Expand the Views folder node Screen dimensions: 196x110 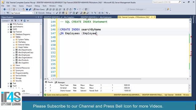pyautogui.click(x=11, y=65)
